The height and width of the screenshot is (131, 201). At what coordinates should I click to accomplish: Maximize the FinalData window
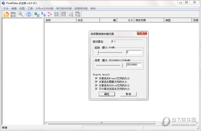[x=187, y=2]
